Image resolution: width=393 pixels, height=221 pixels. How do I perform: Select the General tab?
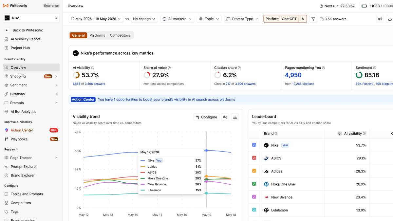78,35
